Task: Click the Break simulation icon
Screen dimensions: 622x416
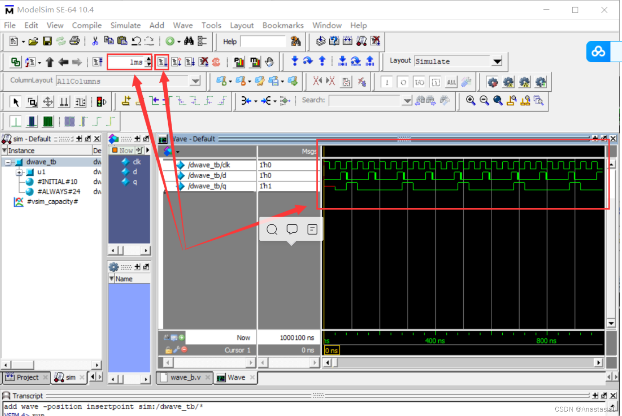Action: (204, 62)
